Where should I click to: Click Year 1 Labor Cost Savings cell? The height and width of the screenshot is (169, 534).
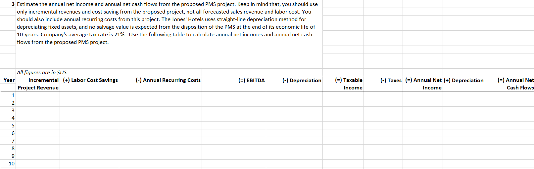pyautogui.click(x=89, y=95)
